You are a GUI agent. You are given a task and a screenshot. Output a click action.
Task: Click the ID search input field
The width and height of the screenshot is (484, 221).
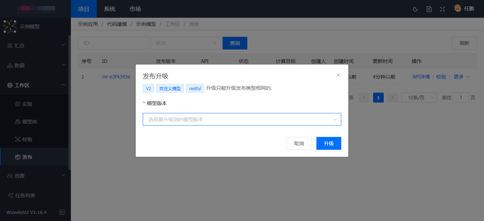113,43
